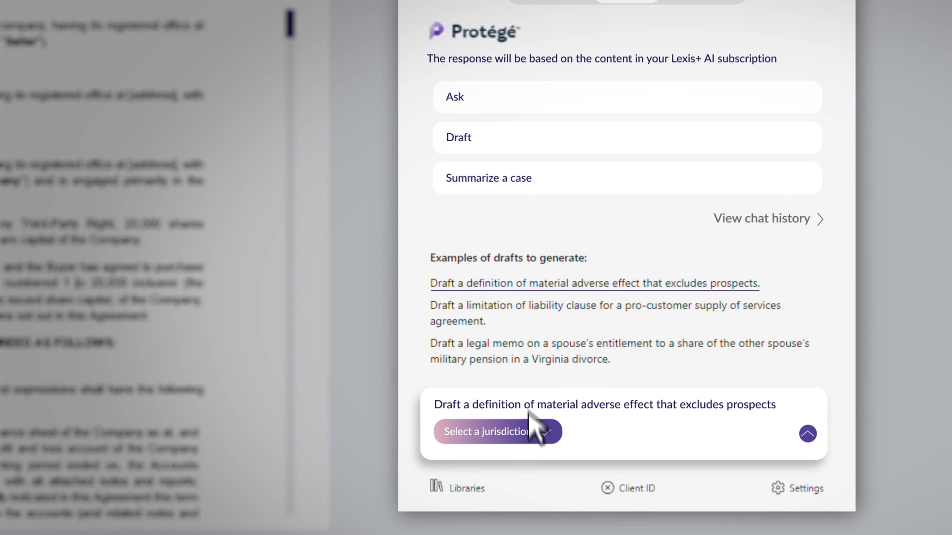Pick the military pension legal memo example
This screenshot has height=535, width=952.
[x=619, y=351]
